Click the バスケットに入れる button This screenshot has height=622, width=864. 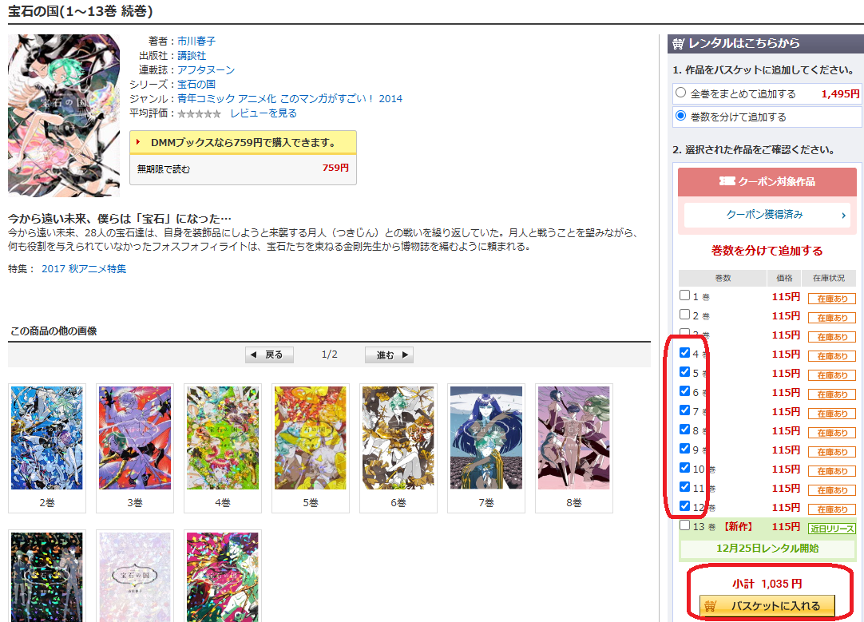point(767,607)
